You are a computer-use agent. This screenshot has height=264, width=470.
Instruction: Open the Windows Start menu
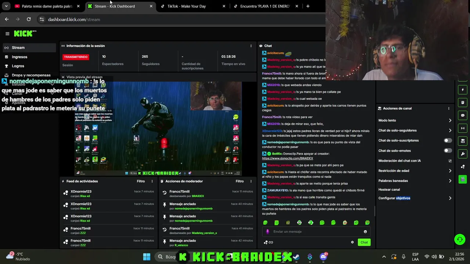[147, 257]
